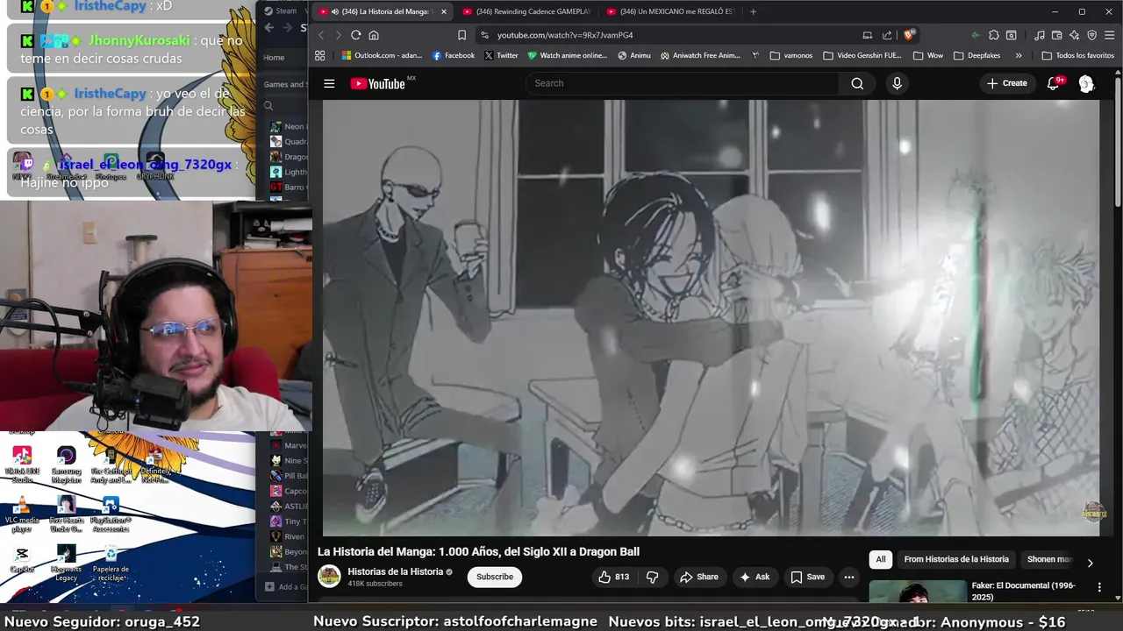This screenshot has width=1123, height=631.
Task: Click the browser back arrow
Action: click(320, 35)
